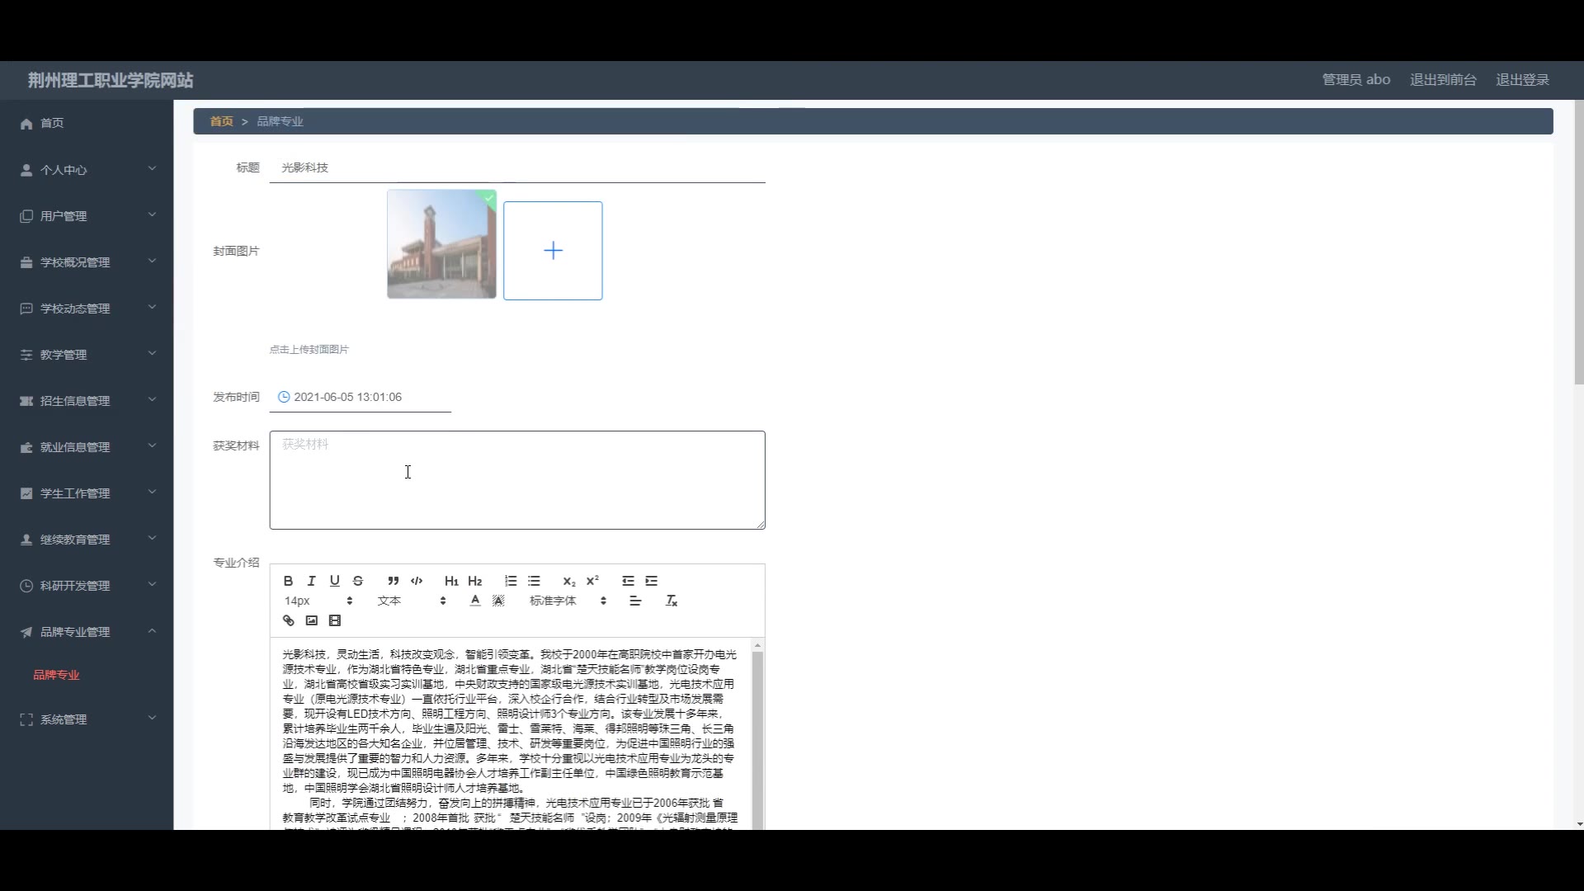Expand the 教学管理 sidebar menu
Screen dimensions: 1584x891
click(x=87, y=354)
